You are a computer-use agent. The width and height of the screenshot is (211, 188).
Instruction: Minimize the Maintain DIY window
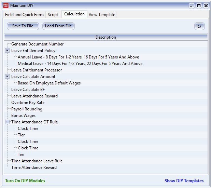click(x=191, y=6)
